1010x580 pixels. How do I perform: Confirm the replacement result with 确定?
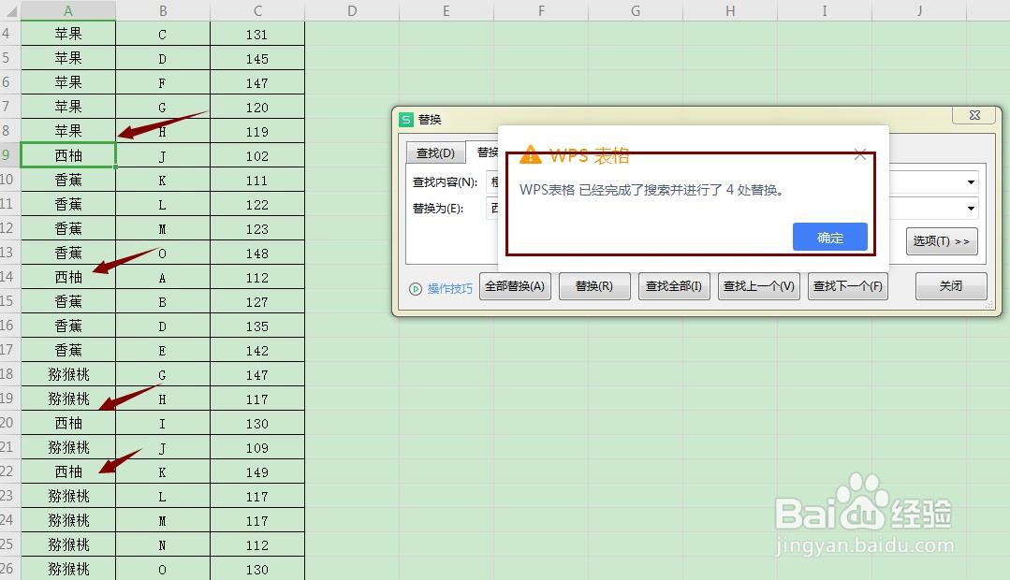[828, 238]
